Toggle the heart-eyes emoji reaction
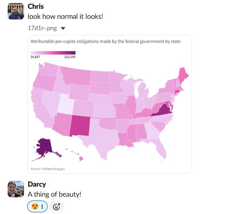The height and width of the screenshot is (214, 248). pos(37,207)
